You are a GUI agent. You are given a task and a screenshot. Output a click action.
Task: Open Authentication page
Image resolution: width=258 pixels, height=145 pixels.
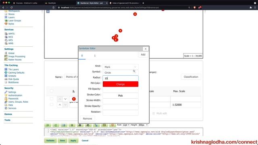[x=15, y=95]
